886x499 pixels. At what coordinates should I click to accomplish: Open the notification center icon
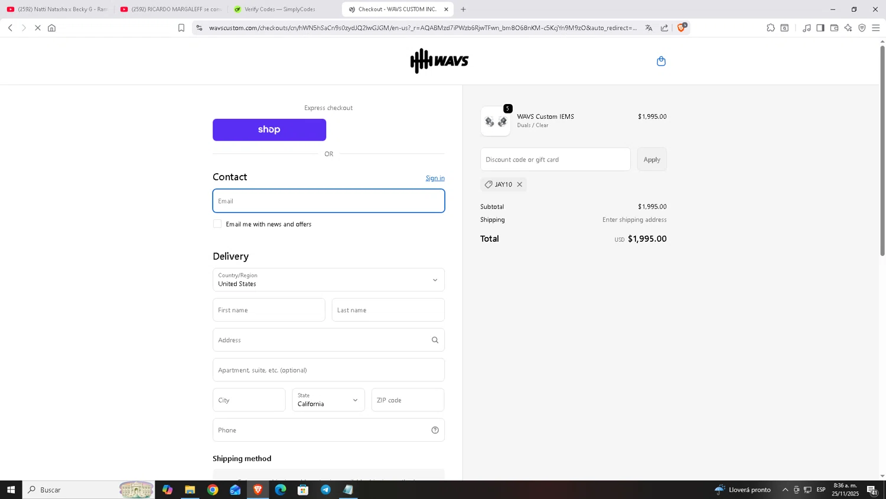tap(872, 490)
